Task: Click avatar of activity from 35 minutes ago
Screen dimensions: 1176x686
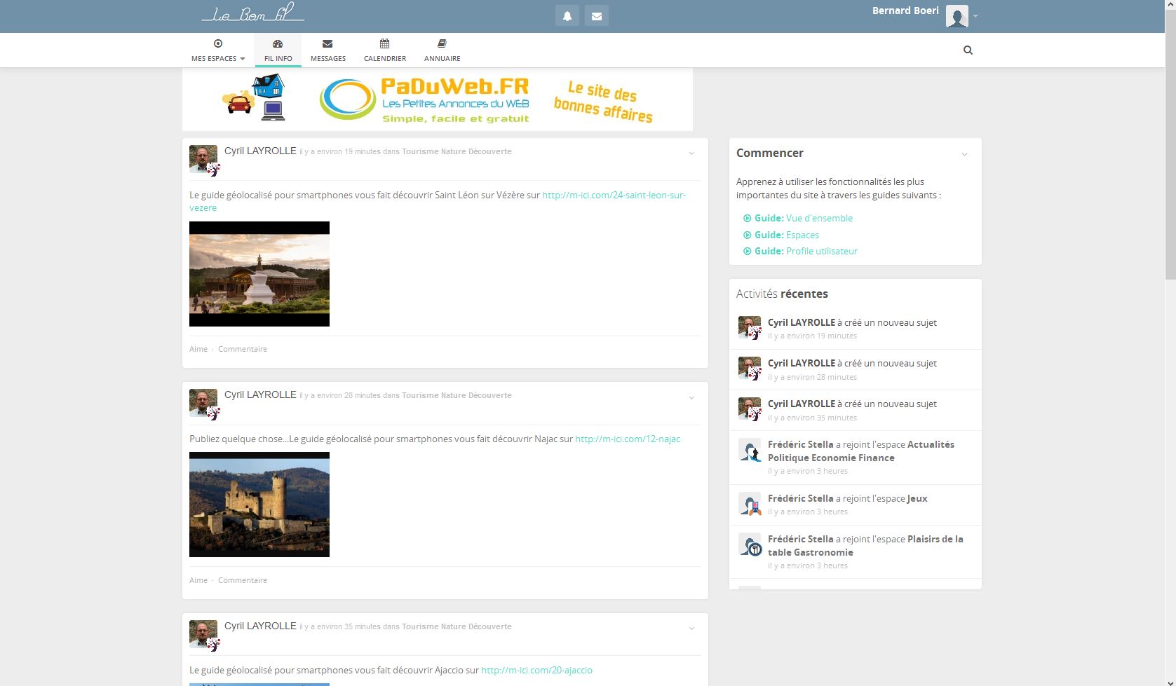Action: point(750,409)
